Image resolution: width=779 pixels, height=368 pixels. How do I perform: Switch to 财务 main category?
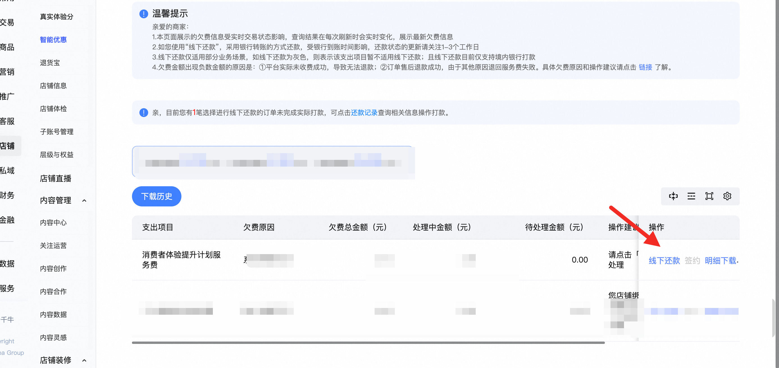7,195
